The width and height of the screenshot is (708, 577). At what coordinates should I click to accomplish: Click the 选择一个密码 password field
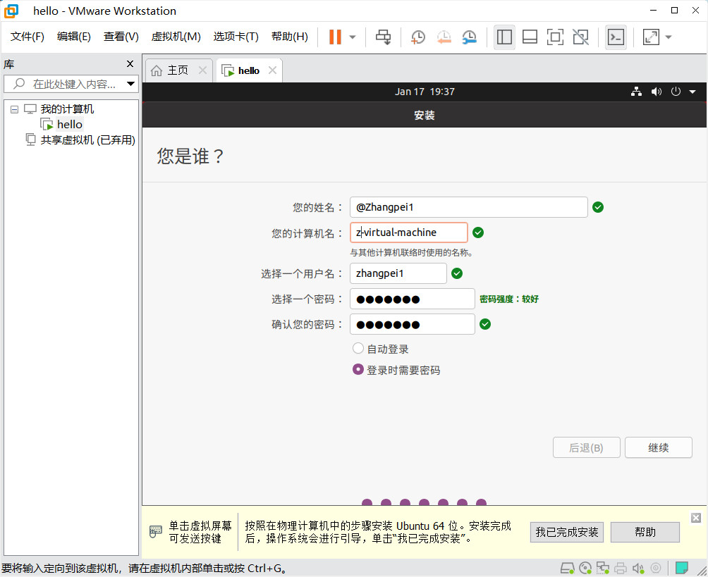tap(413, 299)
